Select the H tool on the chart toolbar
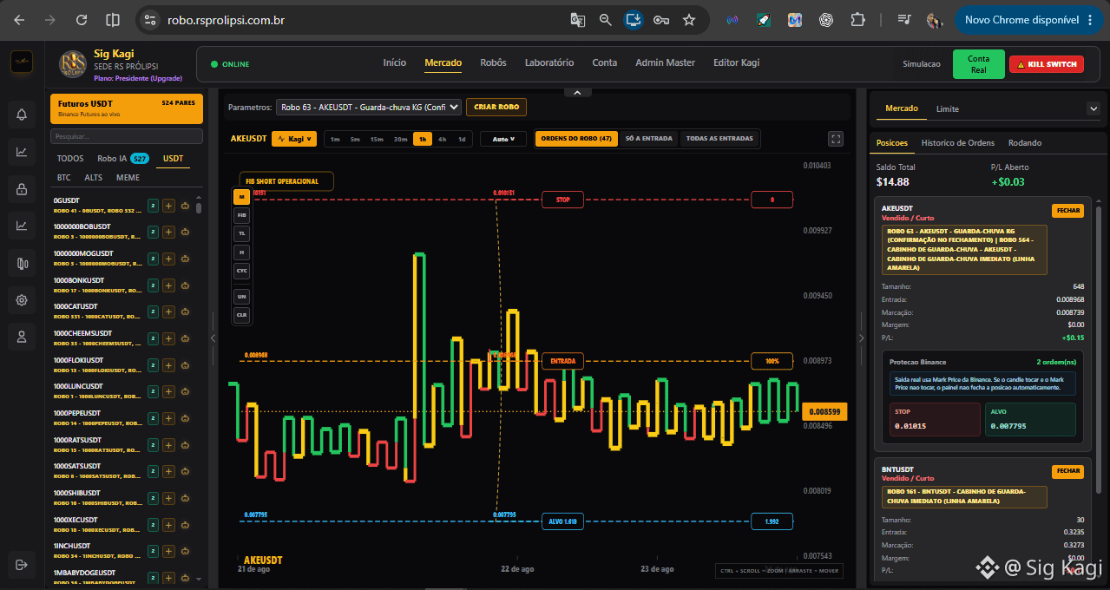Viewport: 1110px width, 590px height. point(242,252)
